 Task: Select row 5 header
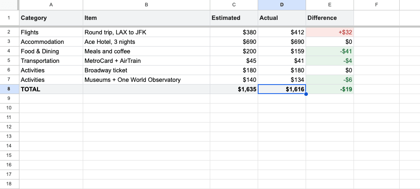(9, 61)
